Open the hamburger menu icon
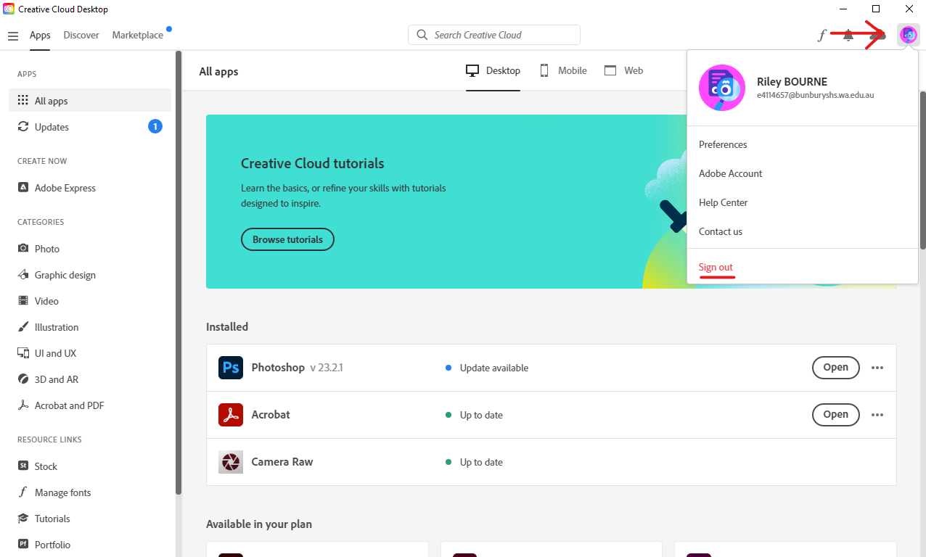The image size is (926, 557). (x=12, y=36)
